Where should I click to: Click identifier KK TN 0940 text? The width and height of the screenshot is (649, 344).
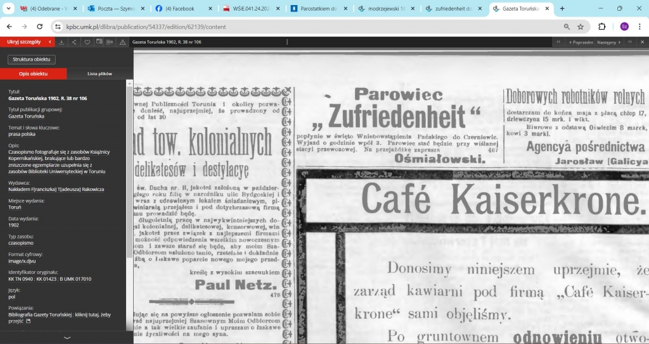[21, 279]
